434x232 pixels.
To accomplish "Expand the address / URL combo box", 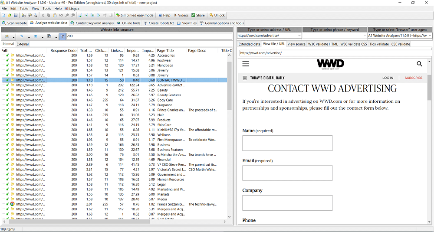I will (299, 36).
